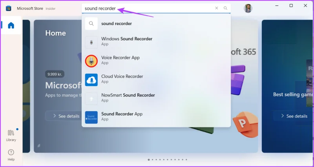Select Cloud Voice Recorder suggestion

[156, 80]
